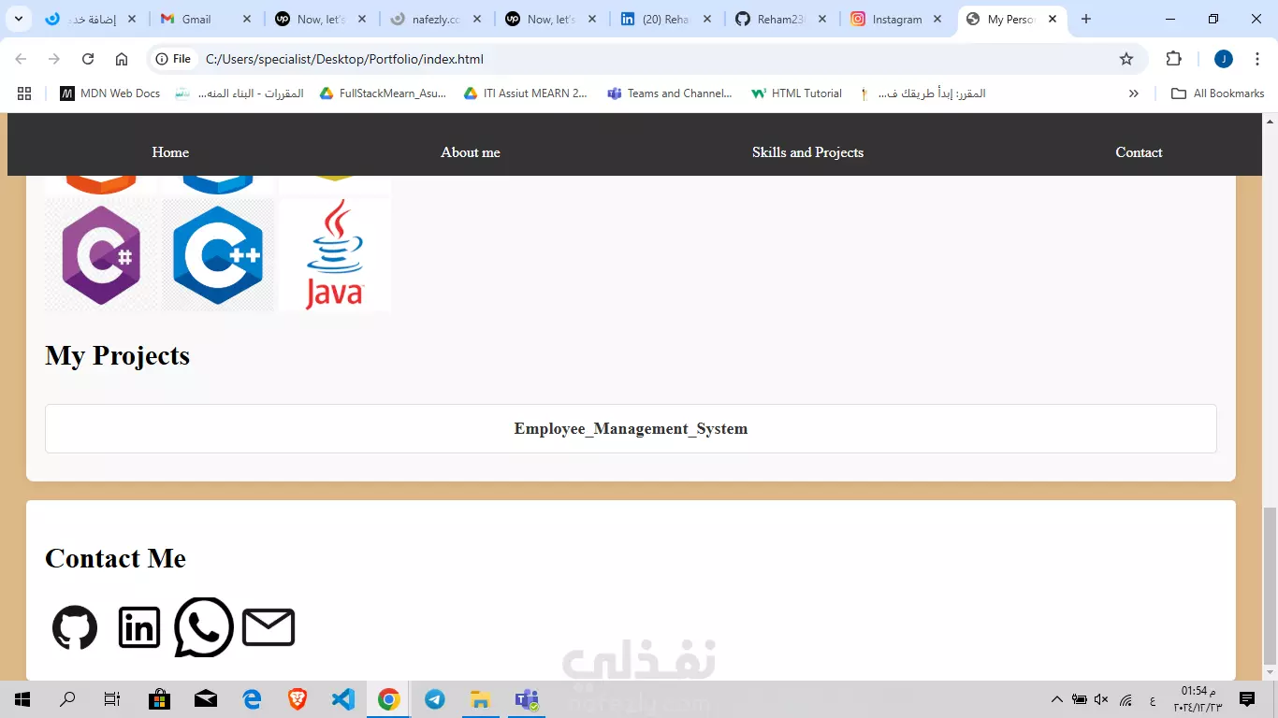Open the Apps grid in bookmarks bar

click(24, 93)
